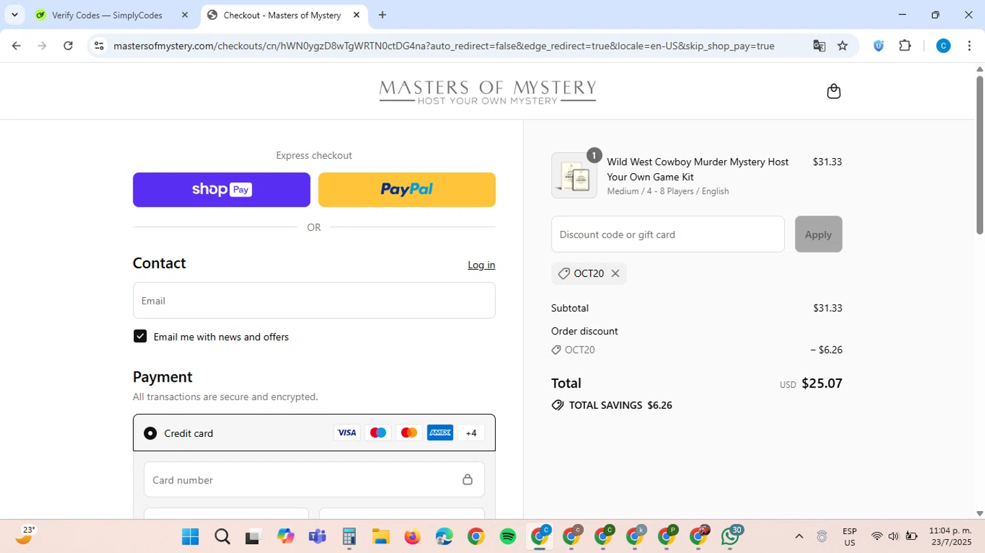Open Copilot from the taskbar

click(x=286, y=537)
